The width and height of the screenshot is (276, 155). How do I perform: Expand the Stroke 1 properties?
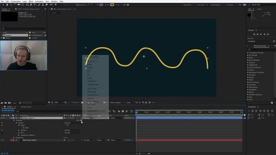(19, 130)
